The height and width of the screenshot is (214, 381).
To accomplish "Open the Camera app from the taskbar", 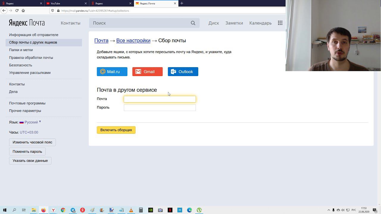I will [x=160, y=210].
